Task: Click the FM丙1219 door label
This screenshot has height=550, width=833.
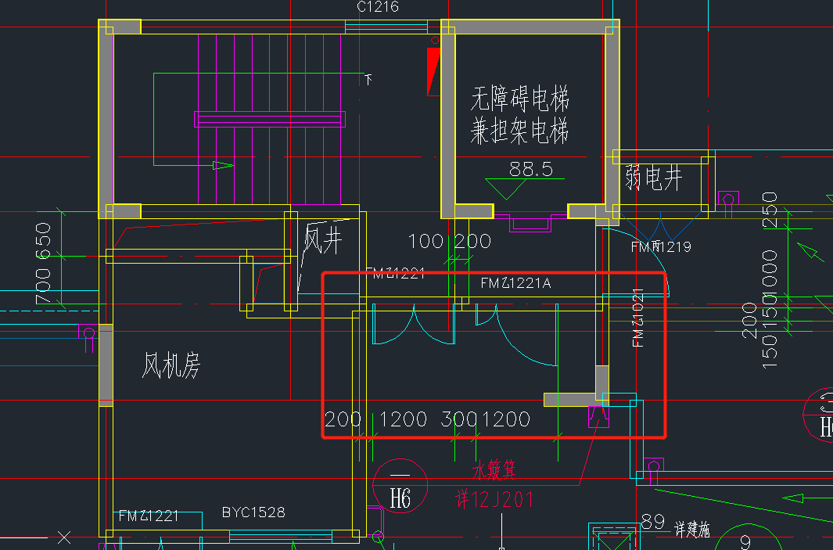Action: [x=661, y=246]
